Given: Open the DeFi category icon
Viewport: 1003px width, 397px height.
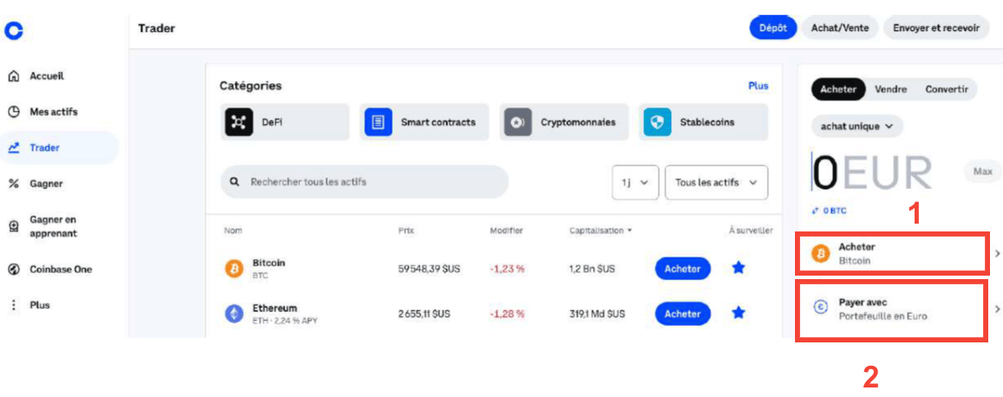Looking at the screenshot, I should click(x=238, y=122).
